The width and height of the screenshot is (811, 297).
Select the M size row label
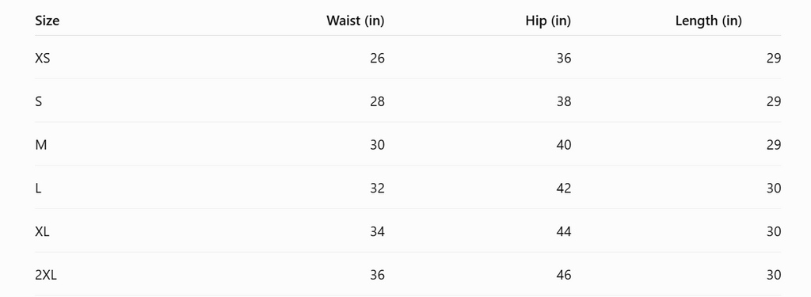coord(41,145)
